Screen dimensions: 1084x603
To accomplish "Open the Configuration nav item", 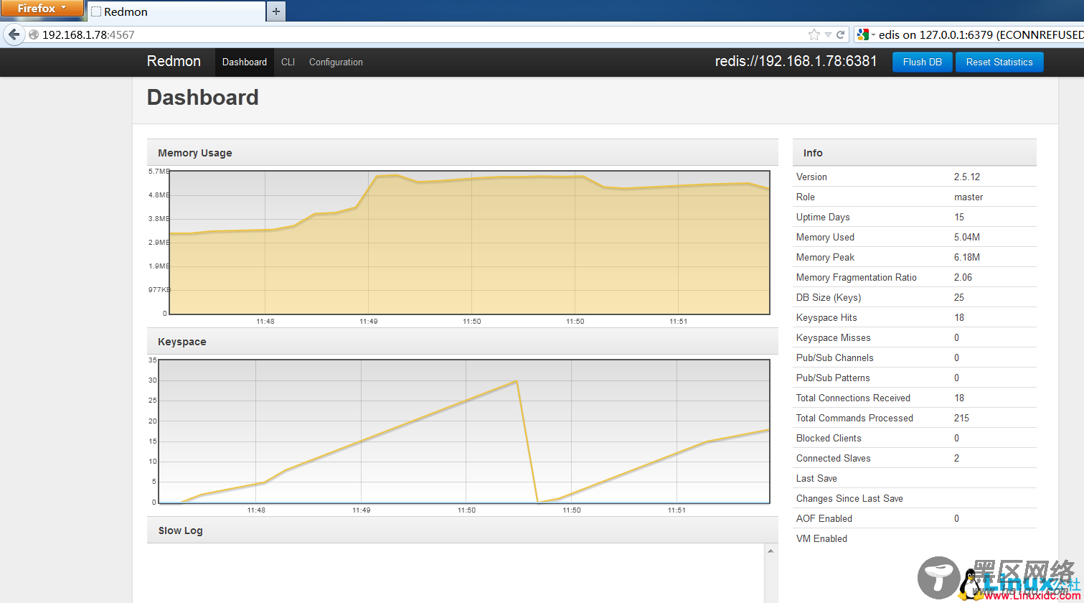I will [336, 62].
